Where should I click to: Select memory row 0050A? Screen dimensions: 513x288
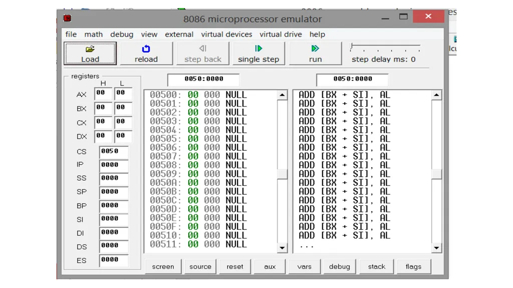coord(198,183)
